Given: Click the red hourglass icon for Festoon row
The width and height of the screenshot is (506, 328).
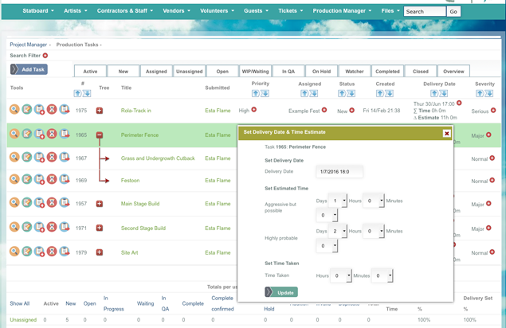Looking at the screenshot, I should click(x=52, y=180).
